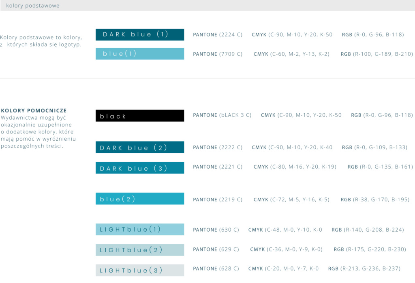
Task: Click the blue(2) color swatch
Action: coord(140,199)
